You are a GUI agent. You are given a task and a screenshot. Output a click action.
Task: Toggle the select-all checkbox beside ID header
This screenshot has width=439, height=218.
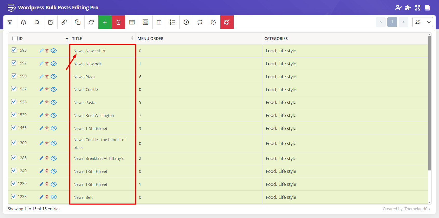[x=15, y=38]
